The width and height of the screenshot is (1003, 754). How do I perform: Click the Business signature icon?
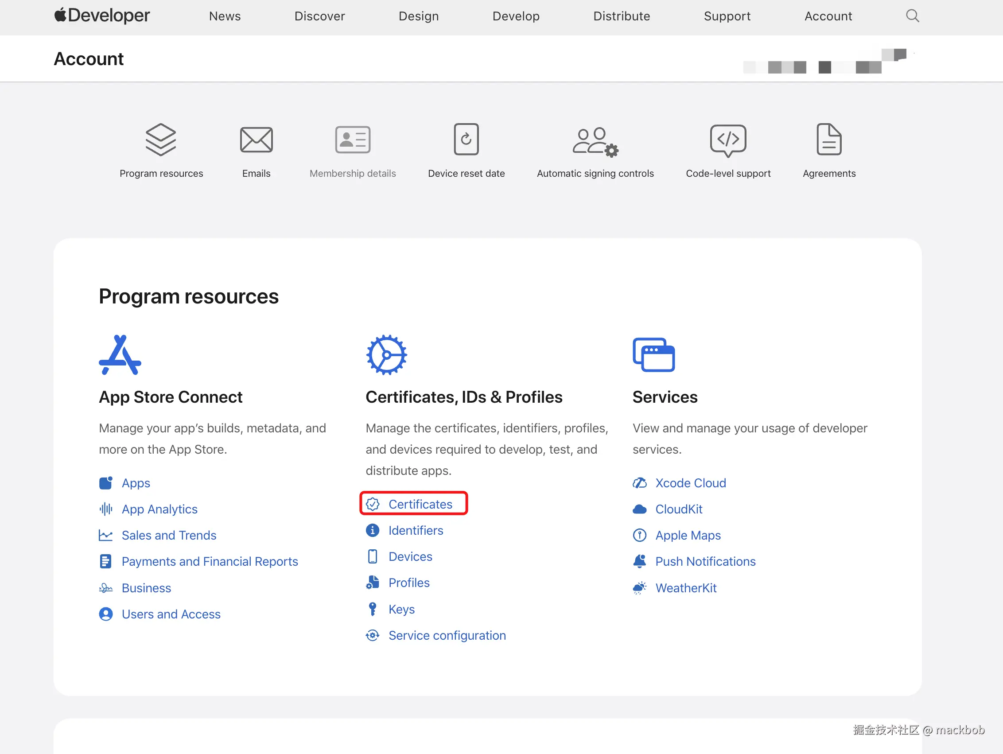105,588
